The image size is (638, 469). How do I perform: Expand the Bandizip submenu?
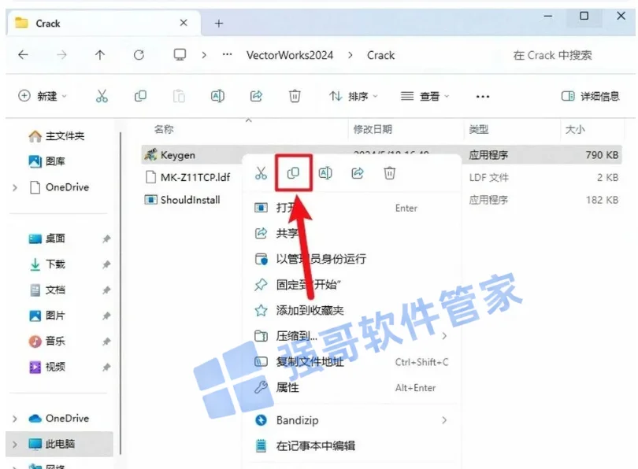point(444,420)
